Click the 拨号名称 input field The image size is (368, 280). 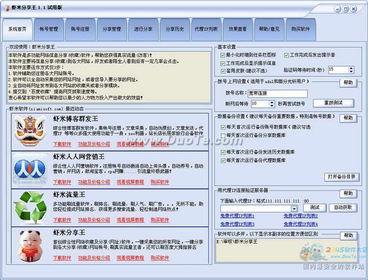point(278,93)
